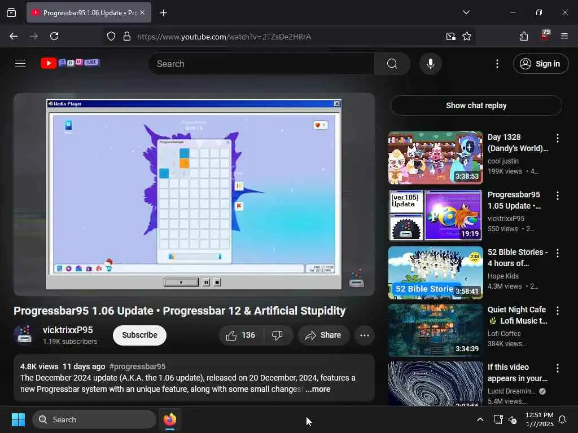Go back in browser history
This screenshot has width=578, height=433.
pyautogui.click(x=14, y=36)
